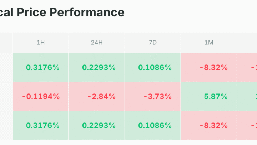Select the 24H column header
This screenshot has height=145, width=257.
pos(97,43)
